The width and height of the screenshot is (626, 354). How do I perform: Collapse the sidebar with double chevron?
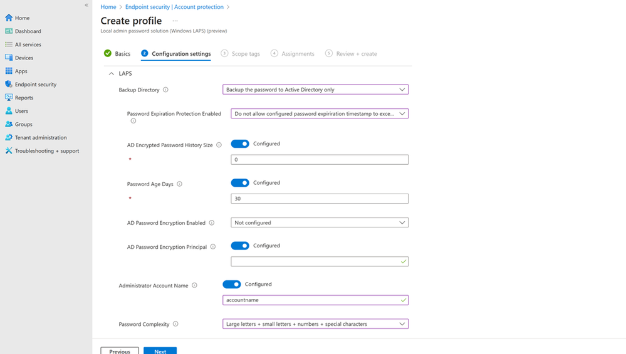[86, 5]
